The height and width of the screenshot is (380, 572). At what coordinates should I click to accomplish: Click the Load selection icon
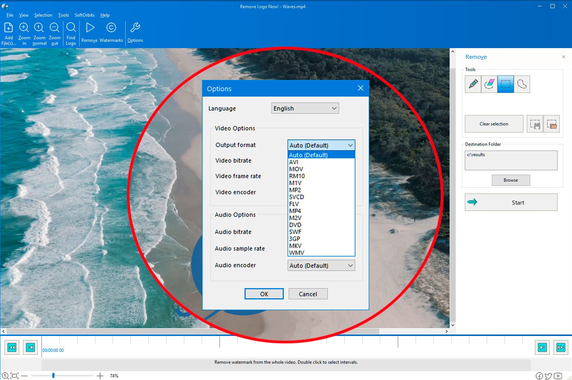tap(552, 124)
